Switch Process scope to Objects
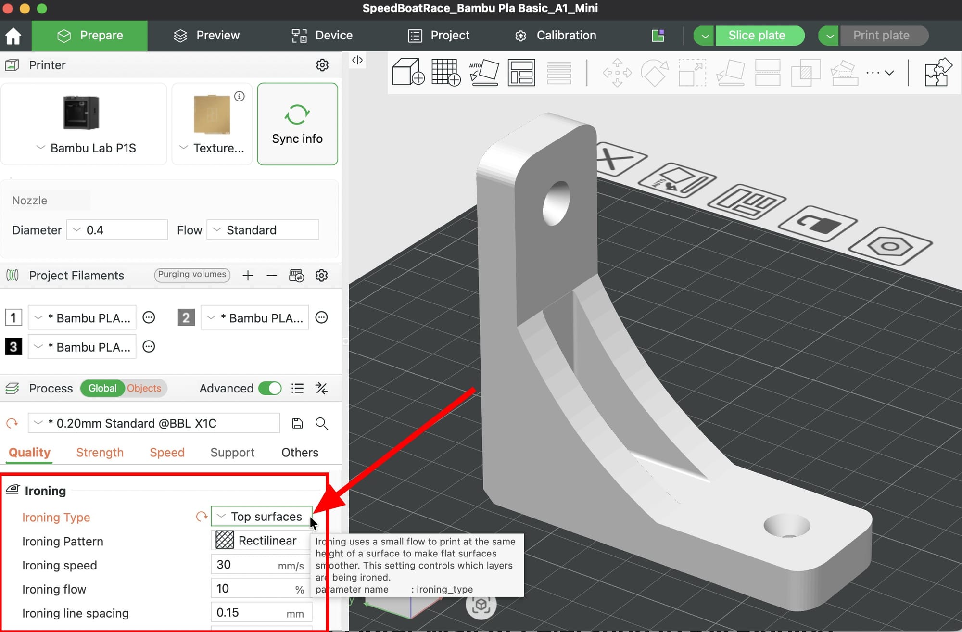This screenshot has width=962, height=632. (144, 388)
